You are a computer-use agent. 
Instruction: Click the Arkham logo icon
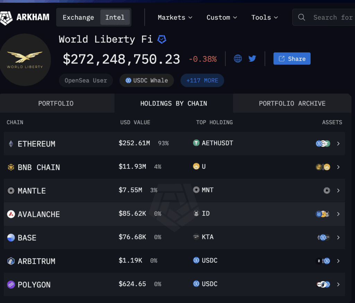(6, 18)
